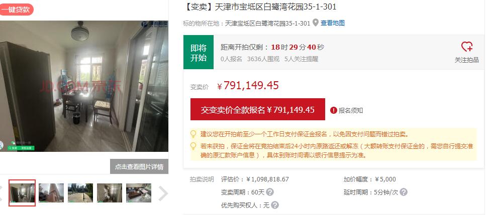Select the fourth room thumbnail

110,192
